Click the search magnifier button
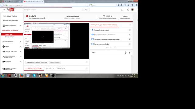 86,10
